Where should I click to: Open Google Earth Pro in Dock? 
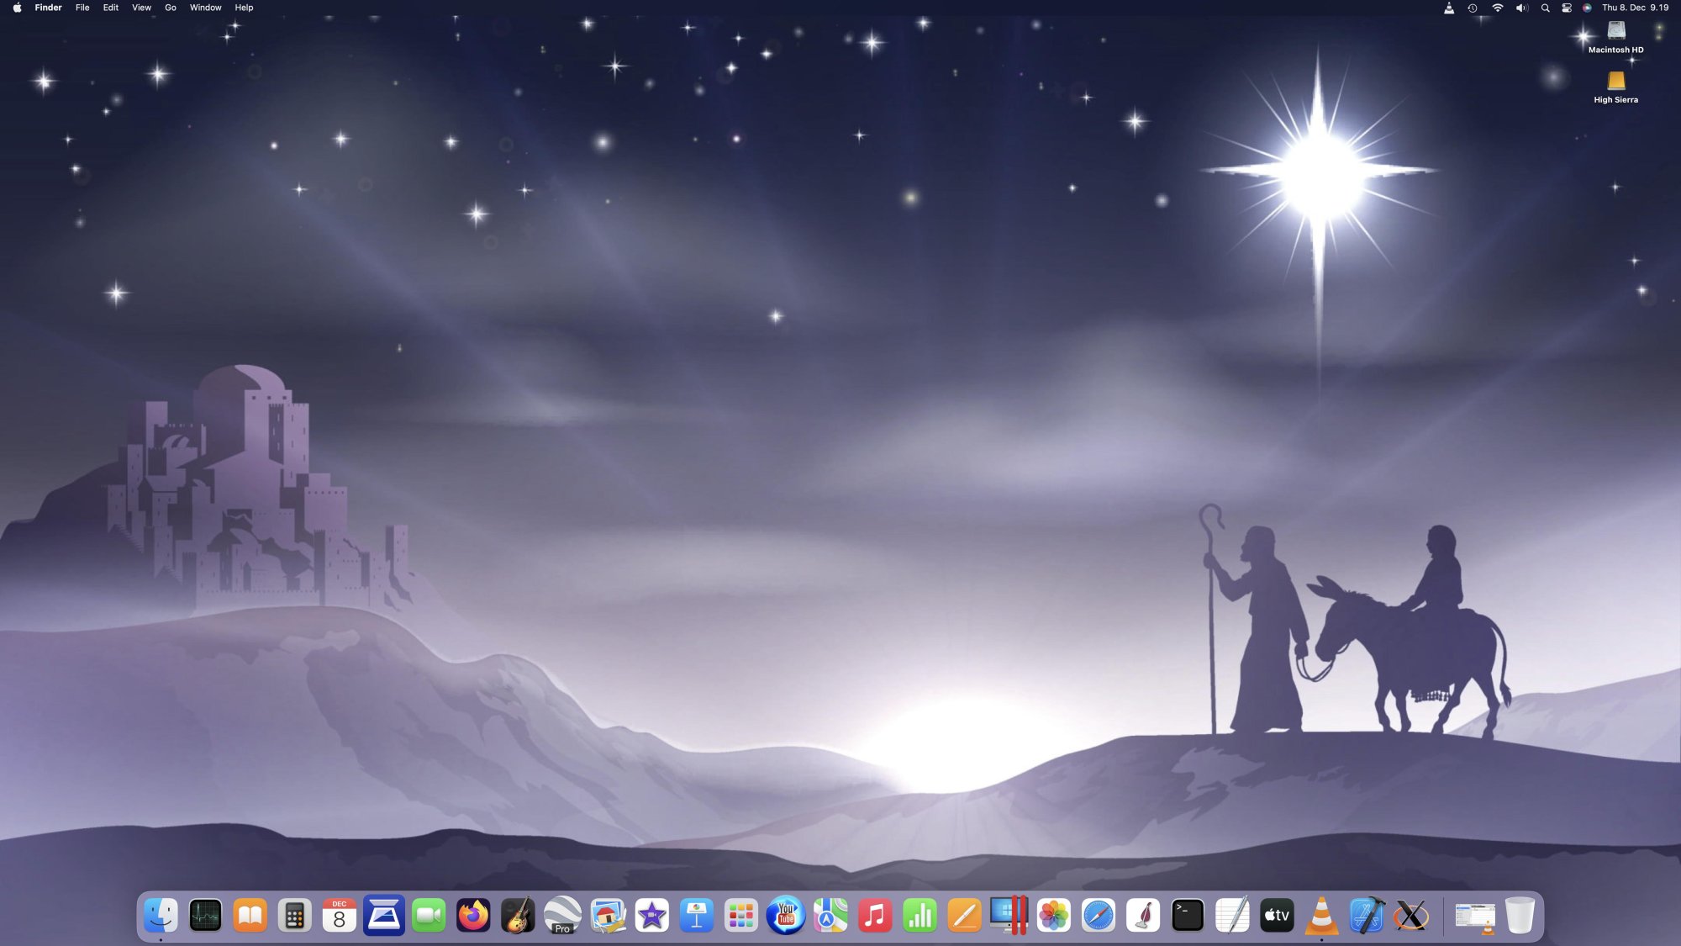562,916
